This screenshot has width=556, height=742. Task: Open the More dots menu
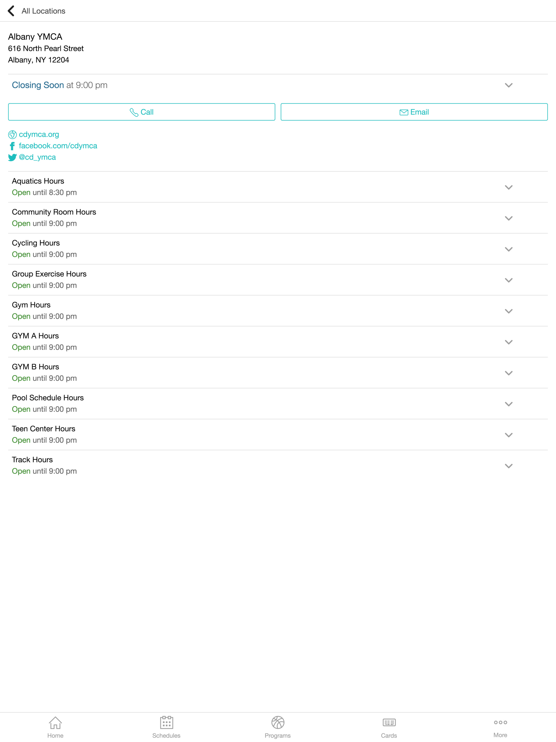click(x=500, y=722)
